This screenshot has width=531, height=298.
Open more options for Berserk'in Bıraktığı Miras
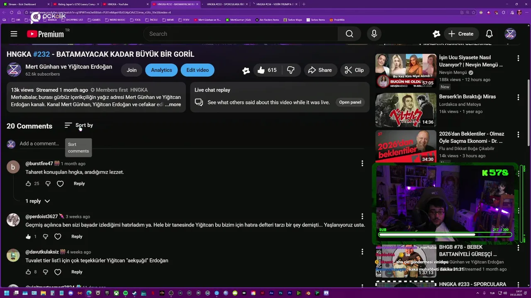(x=518, y=97)
